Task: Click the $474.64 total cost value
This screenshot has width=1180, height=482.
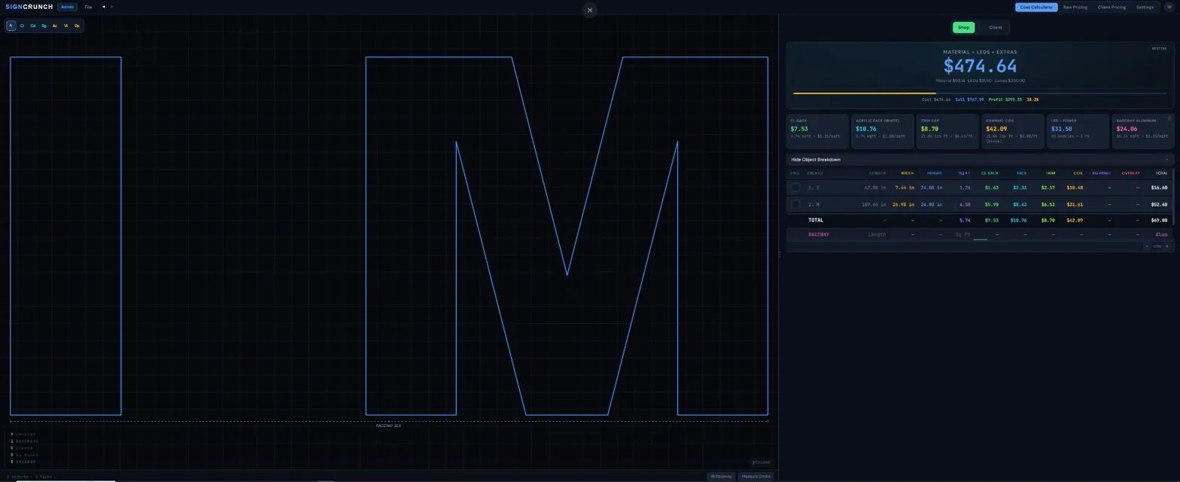Action: (x=980, y=66)
